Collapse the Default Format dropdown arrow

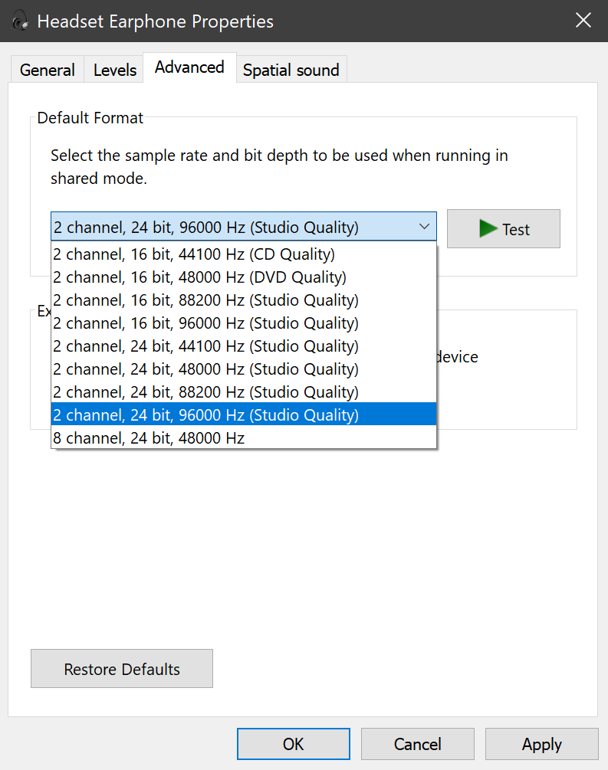(x=424, y=227)
